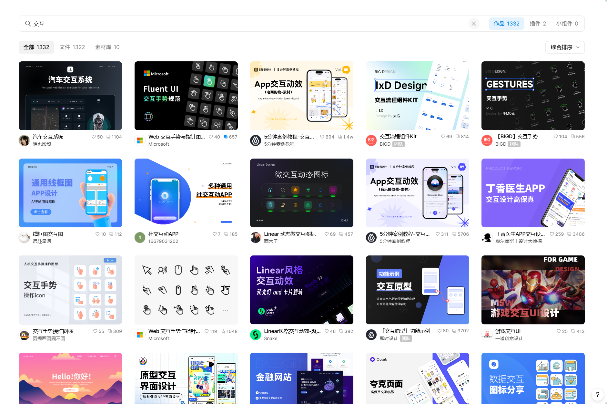This screenshot has height=404, width=607.
Task: Open the Linear风格交互动效 thumbnail
Action: tap(302, 290)
